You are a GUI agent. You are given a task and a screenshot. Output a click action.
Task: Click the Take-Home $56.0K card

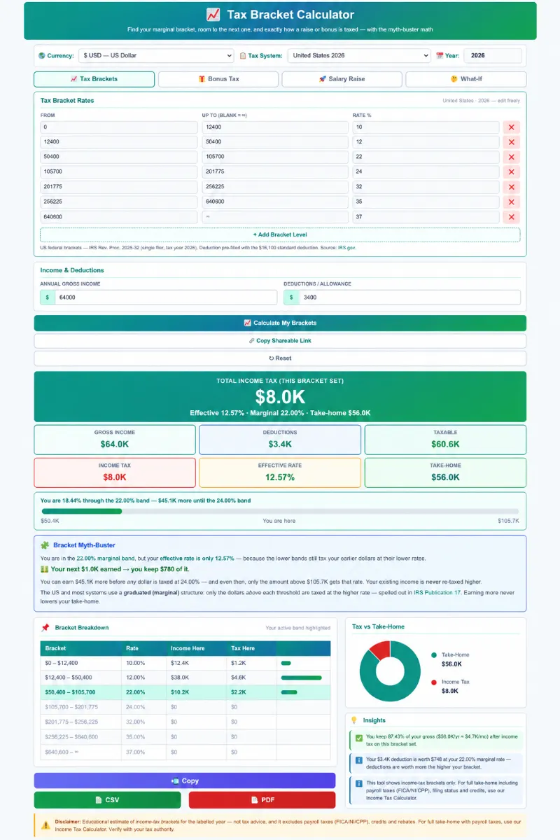[445, 472]
